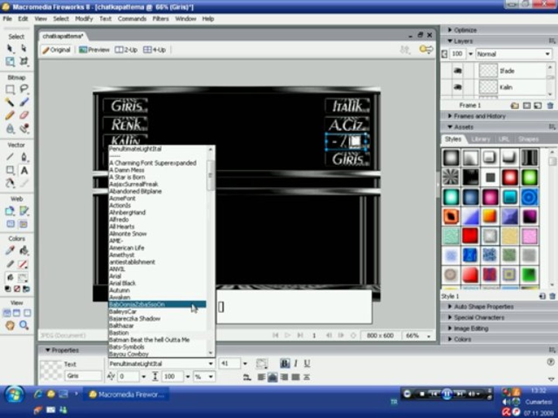
Task: Select the Pencil tool
Action: pos(10,115)
